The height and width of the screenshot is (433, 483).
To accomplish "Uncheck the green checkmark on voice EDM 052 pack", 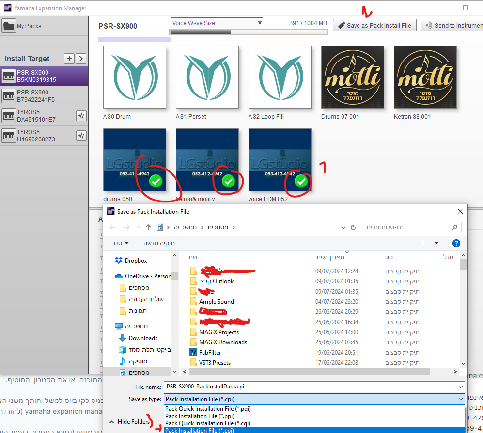I will 301,181.
